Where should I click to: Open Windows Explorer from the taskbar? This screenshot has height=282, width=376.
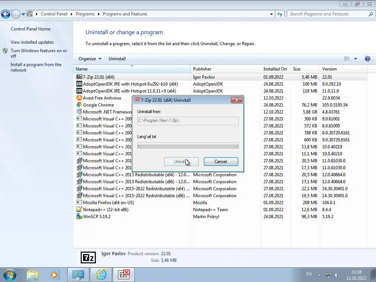33,275
